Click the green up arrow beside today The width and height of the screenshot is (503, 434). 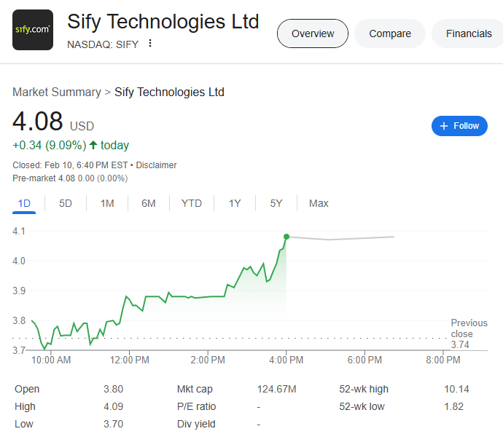click(93, 145)
